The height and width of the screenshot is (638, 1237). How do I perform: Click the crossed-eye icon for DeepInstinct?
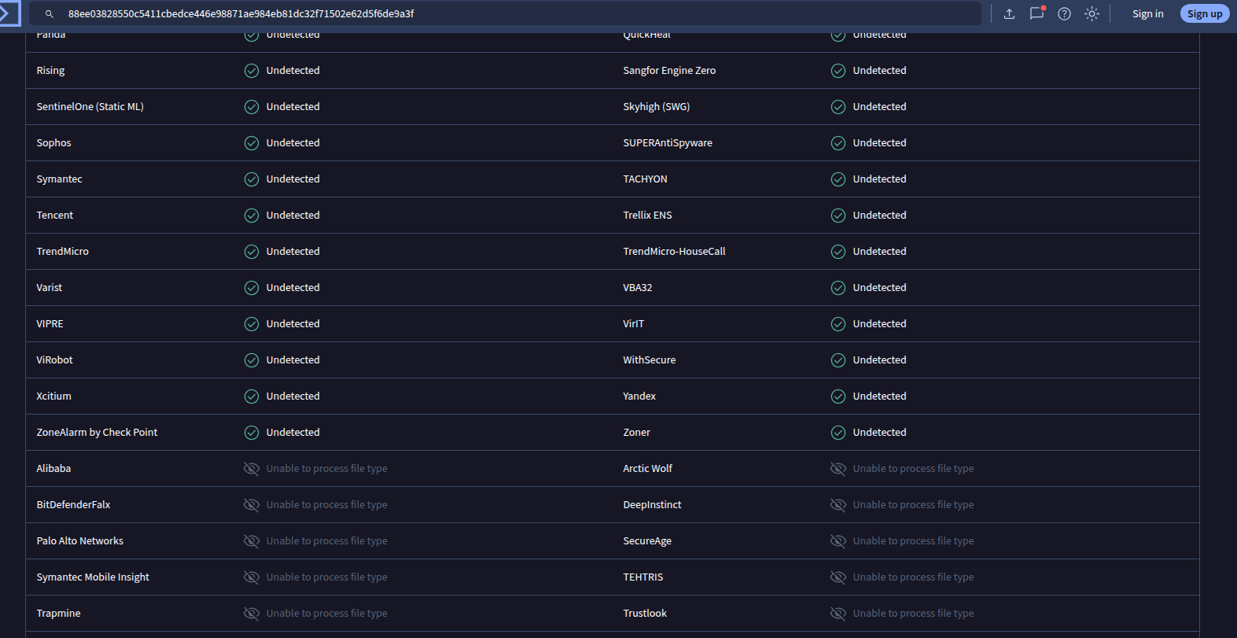click(838, 505)
